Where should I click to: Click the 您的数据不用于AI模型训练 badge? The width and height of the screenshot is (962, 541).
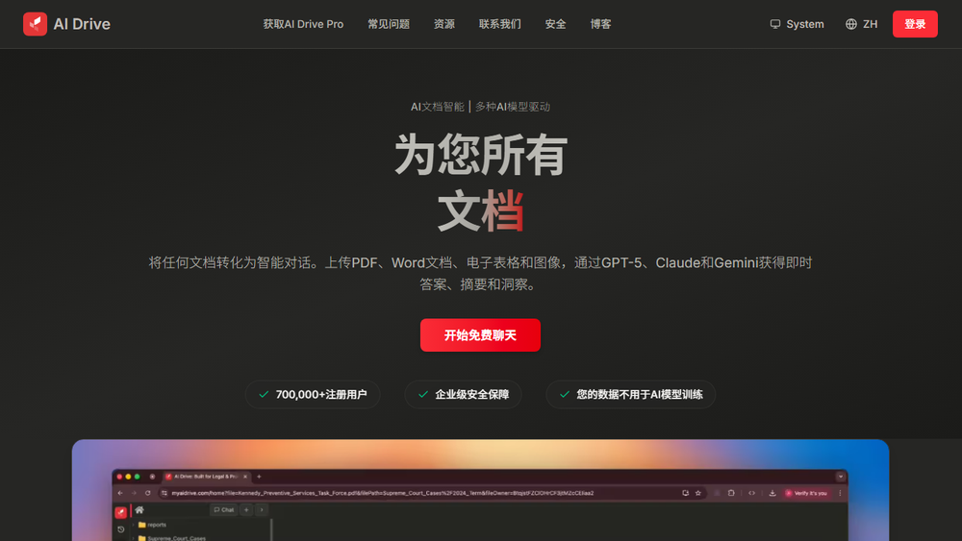click(x=631, y=395)
